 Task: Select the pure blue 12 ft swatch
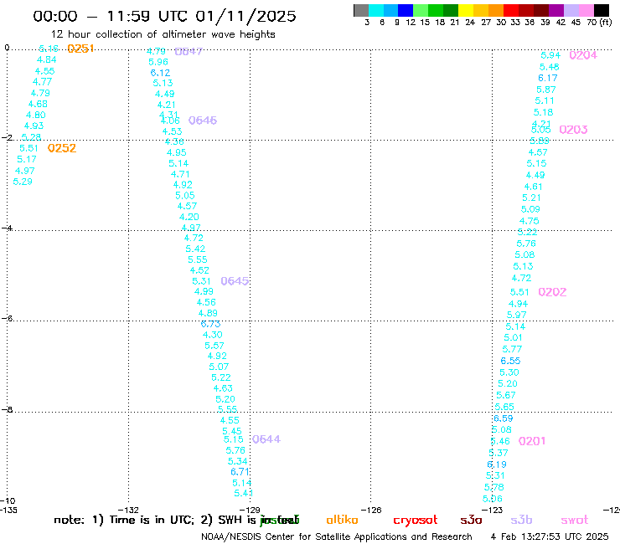[406, 10]
